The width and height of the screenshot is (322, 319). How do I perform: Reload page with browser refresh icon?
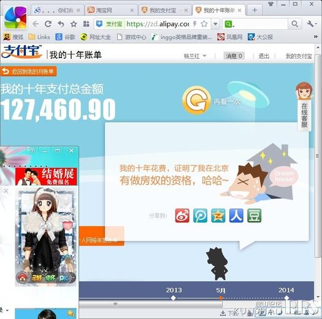click(48, 24)
